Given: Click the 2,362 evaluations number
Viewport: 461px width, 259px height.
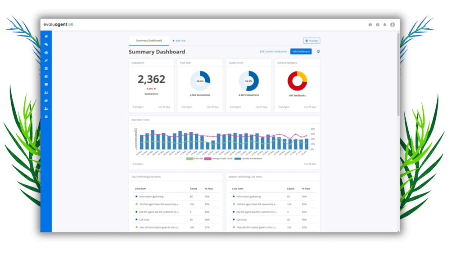Looking at the screenshot, I should click(151, 79).
